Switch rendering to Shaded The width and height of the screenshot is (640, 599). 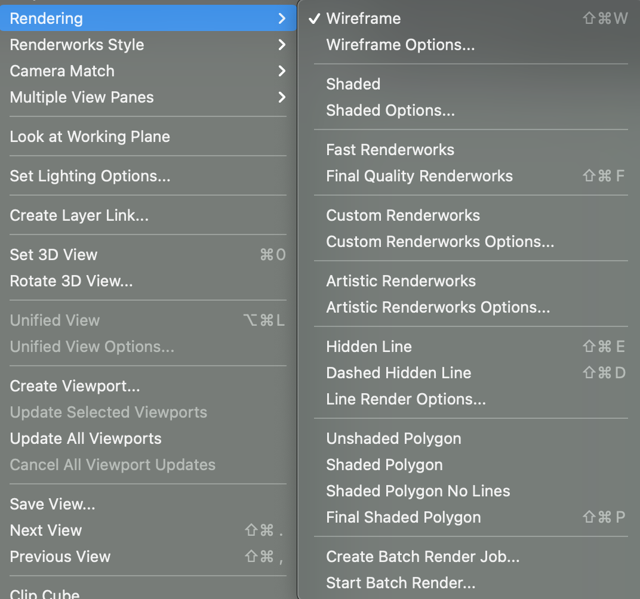pyautogui.click(x=353, y=84)
